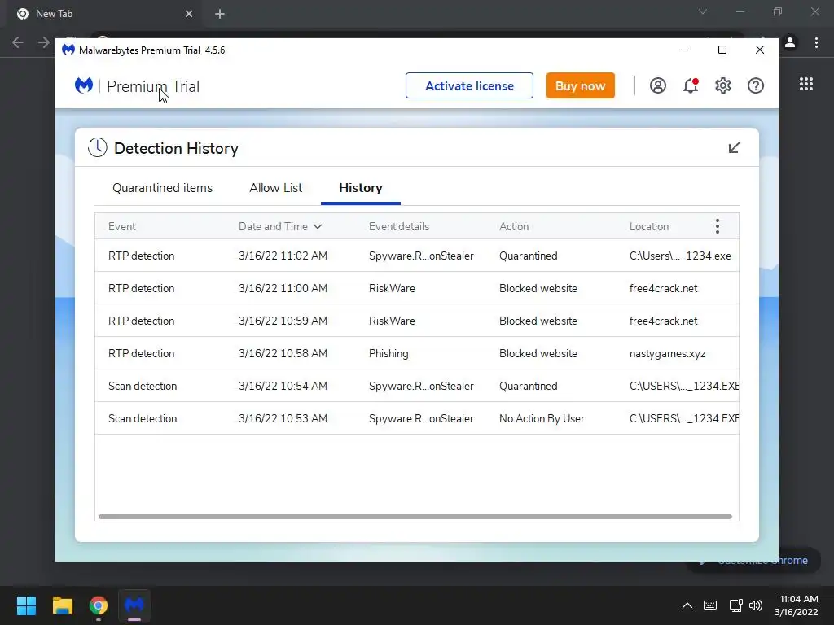834x625 pixels.
Task: Click the Event column header
Action: point(122,226)
